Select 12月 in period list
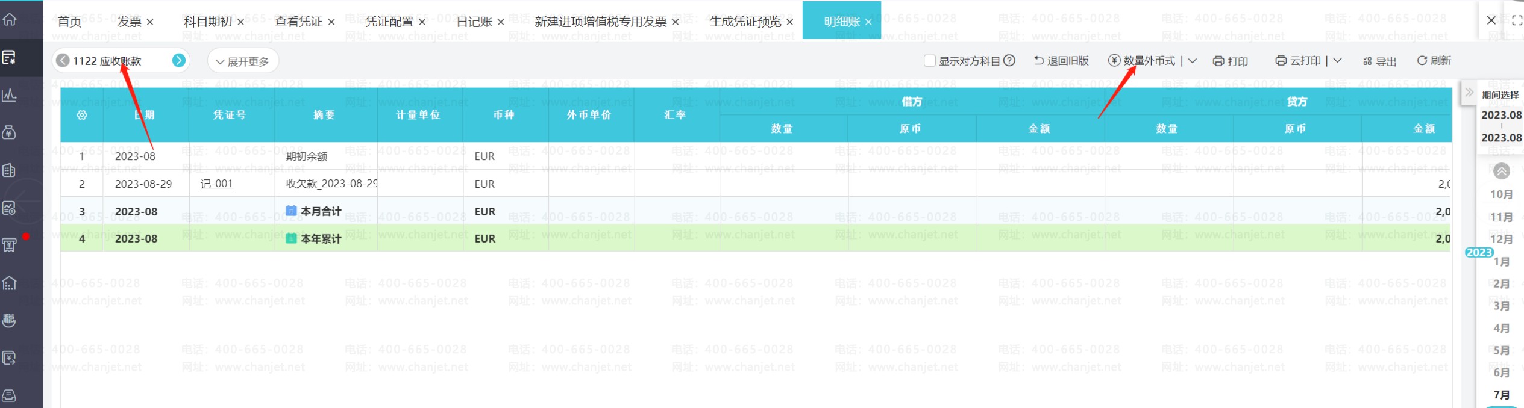The image size is (1524, 408). click(1502, 240)
